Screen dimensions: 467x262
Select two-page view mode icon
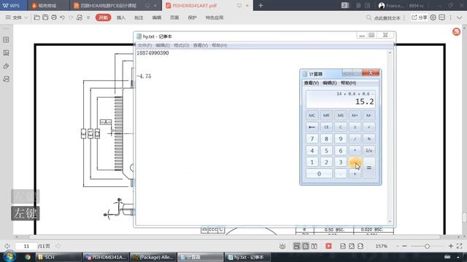click(x=314, y=246)
